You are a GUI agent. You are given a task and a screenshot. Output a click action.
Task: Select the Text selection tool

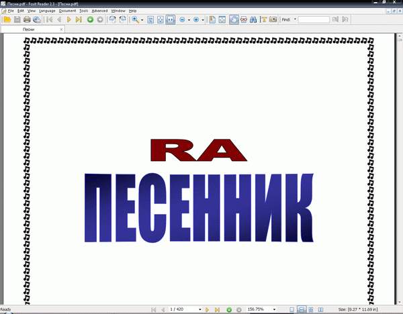[263, 20]
